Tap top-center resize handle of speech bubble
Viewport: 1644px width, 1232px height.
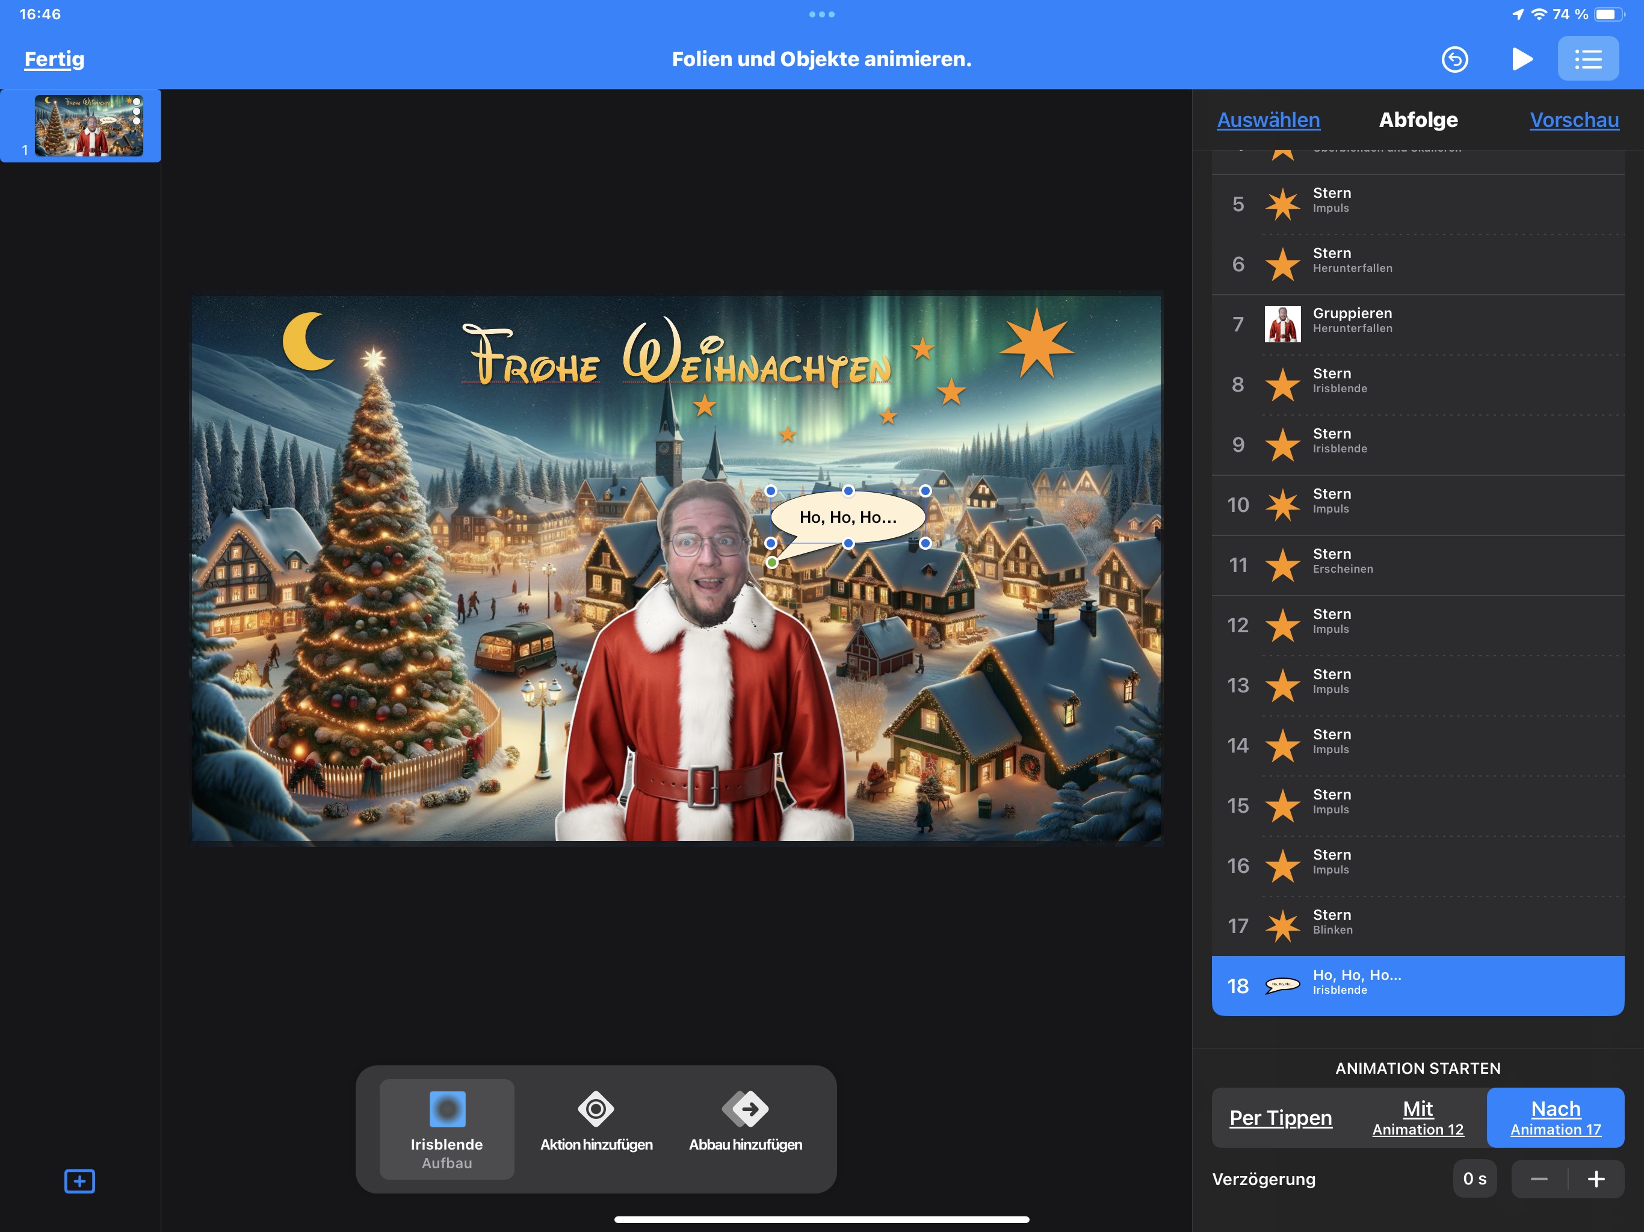[x=848, y=491]
